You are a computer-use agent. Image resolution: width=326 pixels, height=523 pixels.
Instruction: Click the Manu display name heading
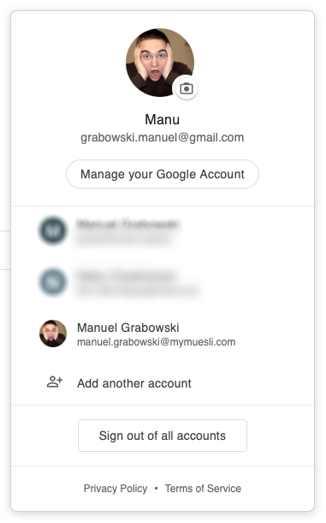tap(163, 119)
